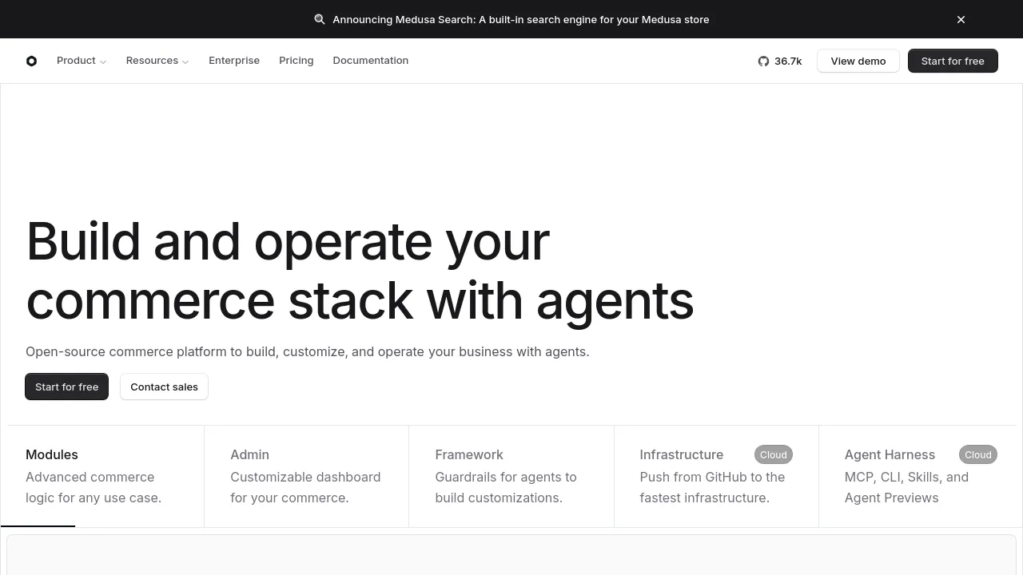Open the Pricing page
1023x575 pixels.
point(297,61)
